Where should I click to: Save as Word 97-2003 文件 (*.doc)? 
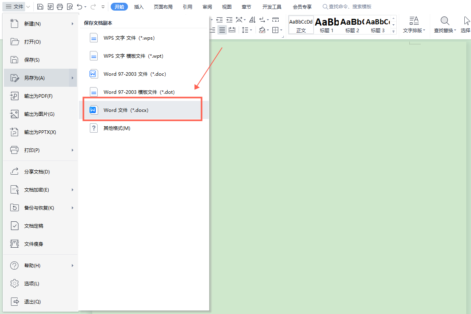point(144,74)
